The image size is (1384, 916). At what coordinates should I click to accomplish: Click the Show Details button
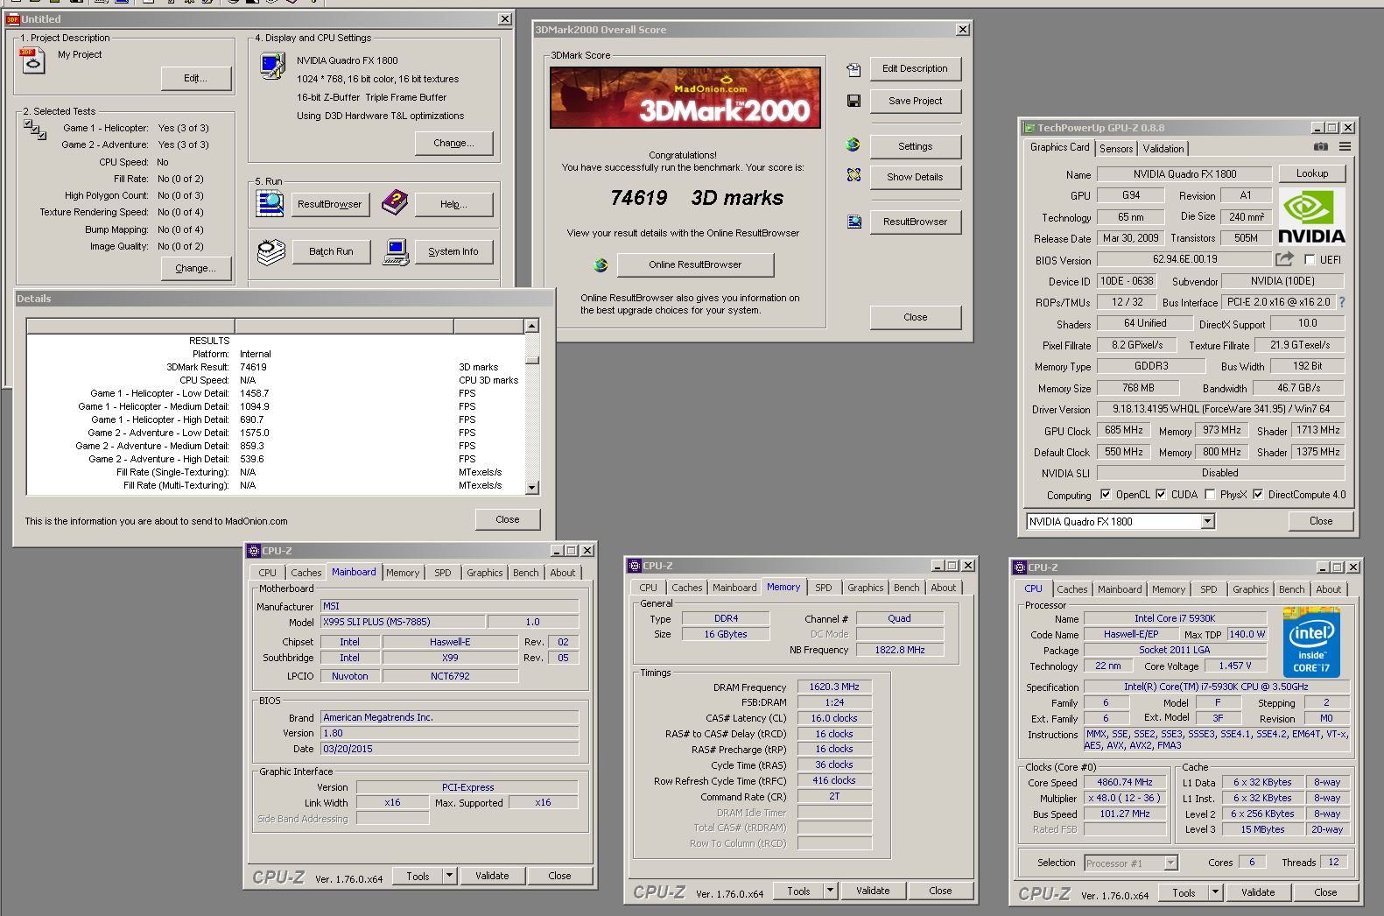click(915, 177)
